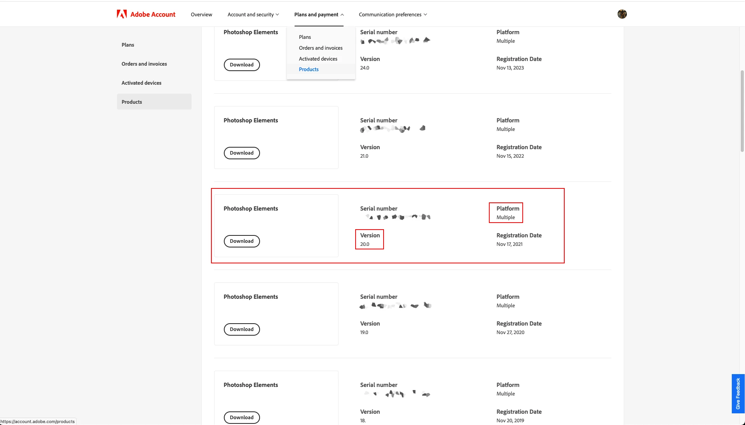The image size is (745, 425).
Task: Click the Nov 17, 2021 registration date
Action: point(509,244)
